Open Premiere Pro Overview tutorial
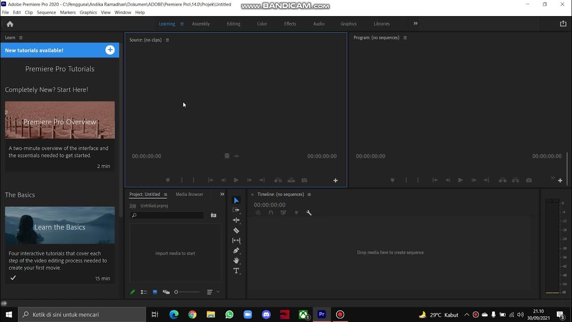The image size is (572, 322). [x=60, y=120]
